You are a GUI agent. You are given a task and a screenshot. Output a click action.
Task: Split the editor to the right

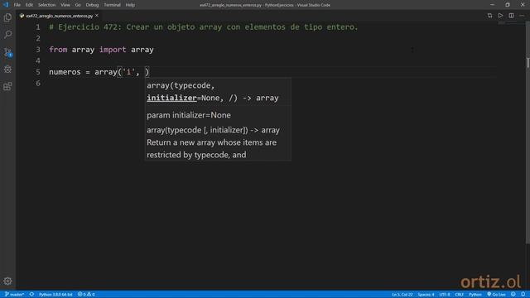(x=512, y=16)
